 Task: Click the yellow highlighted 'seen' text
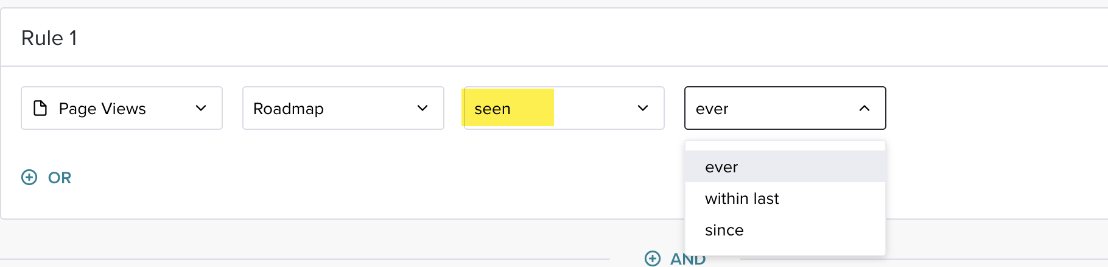(493, 109)
